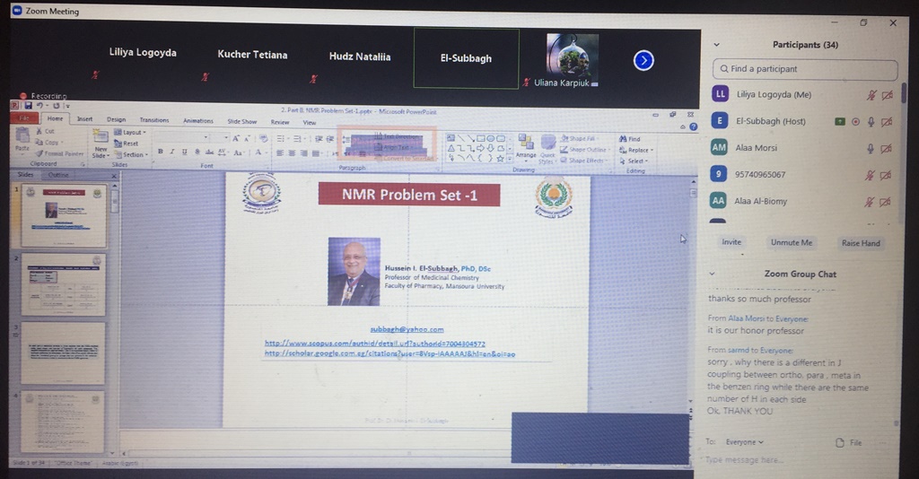Switch to the Slide Show ribbon tab
Image resolution: width=919 pixels, height=479 pixels.
pyautogui.click(x=241, y=121)
